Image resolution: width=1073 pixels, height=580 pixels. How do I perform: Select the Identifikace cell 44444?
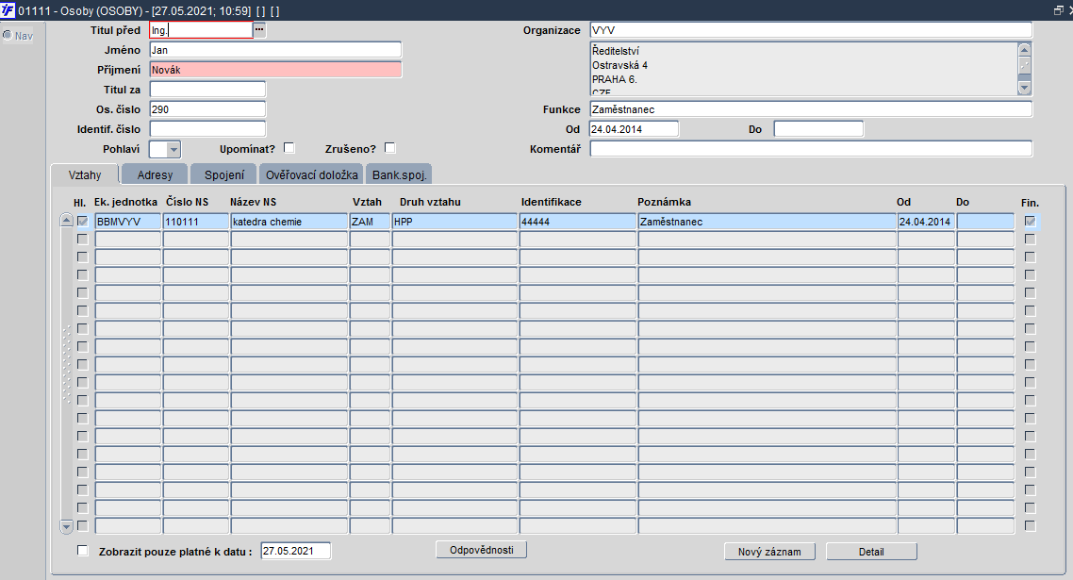578,222
